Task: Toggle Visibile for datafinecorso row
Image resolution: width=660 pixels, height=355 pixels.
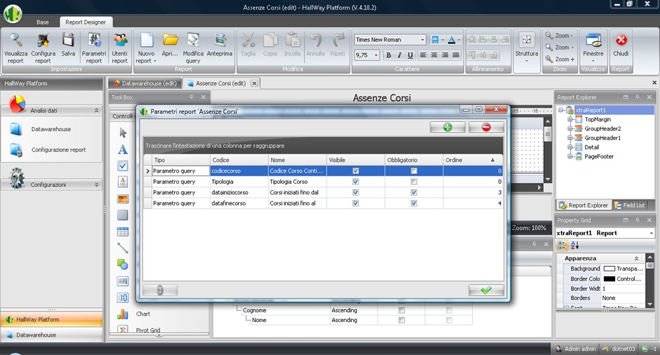Action: [356, 204]
